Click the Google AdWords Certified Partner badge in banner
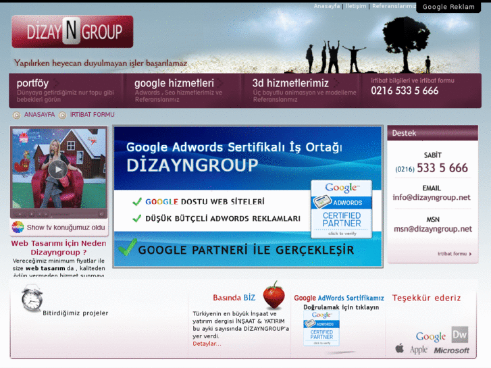Image resolution: width=491 pixels, height=368 pixels. (341, 209)
